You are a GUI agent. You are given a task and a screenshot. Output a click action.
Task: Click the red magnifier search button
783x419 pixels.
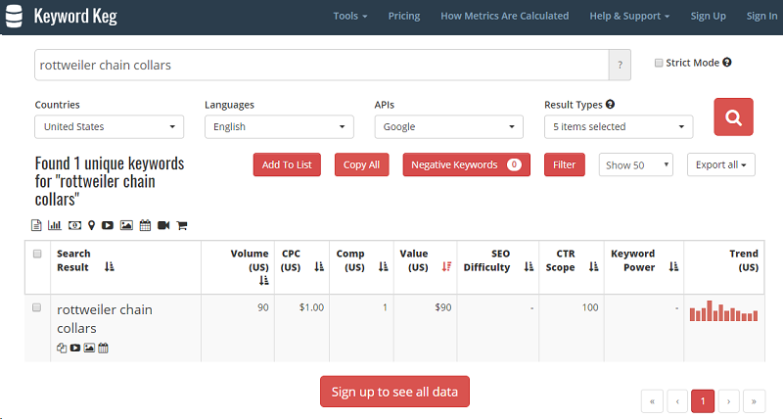click(x=733, y=116)
